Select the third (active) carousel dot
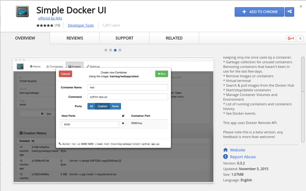 (x=115, y=50)
